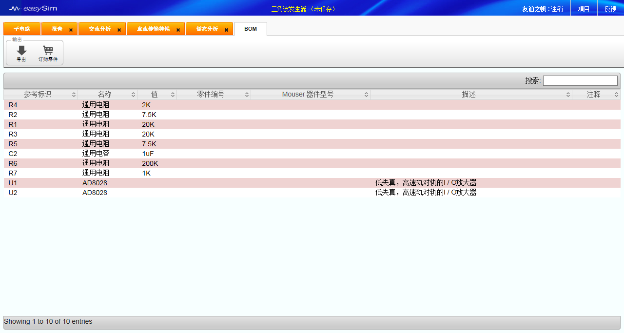The height and width of the screenshot is (333, 624).
Task: Sort by 零件编号 column header
Action: coord(214,94)
